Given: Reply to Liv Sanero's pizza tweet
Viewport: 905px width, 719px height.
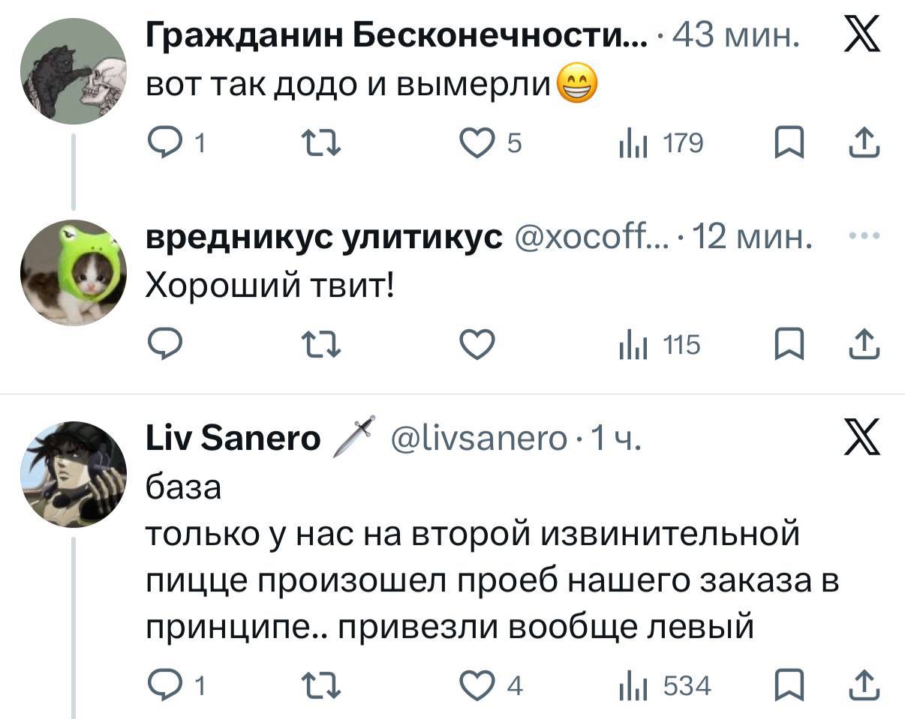Looking at the screenshot, I should tap(161, 685).
